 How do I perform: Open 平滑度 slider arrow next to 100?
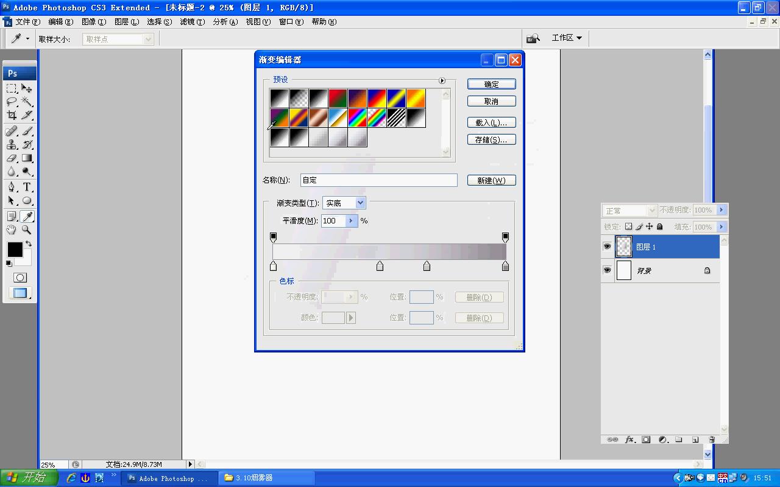pos(351,220)
